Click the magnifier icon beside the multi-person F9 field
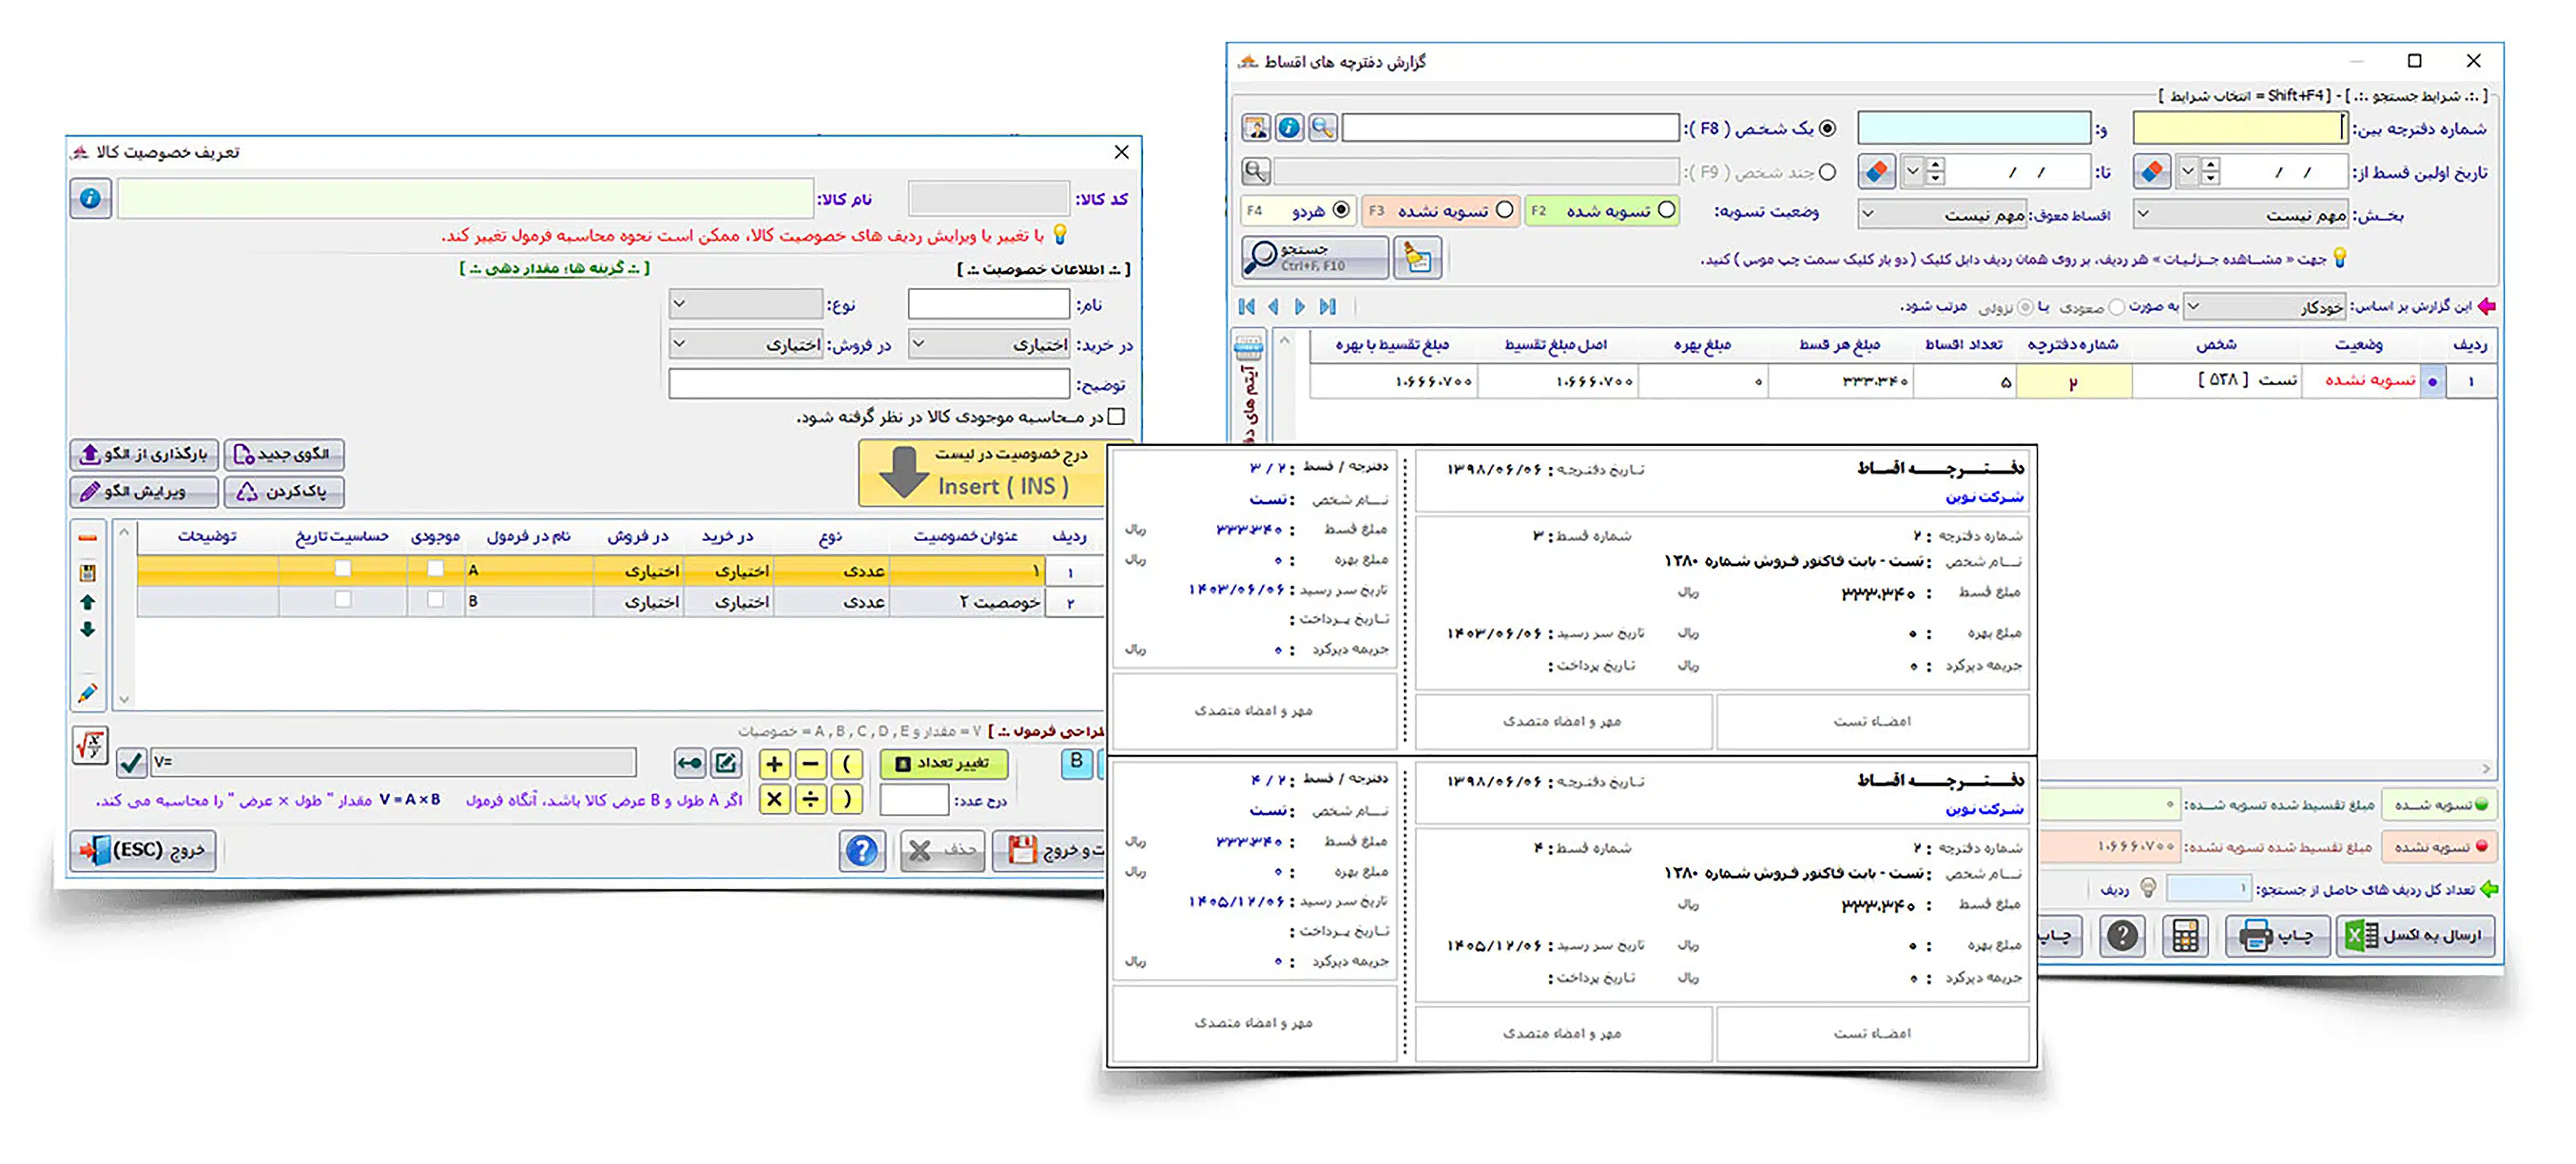2576x1164 pixels. (1256, 171)
